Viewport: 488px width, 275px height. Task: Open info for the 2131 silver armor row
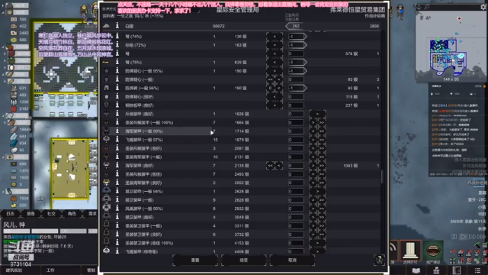click(x=117, y=157)
